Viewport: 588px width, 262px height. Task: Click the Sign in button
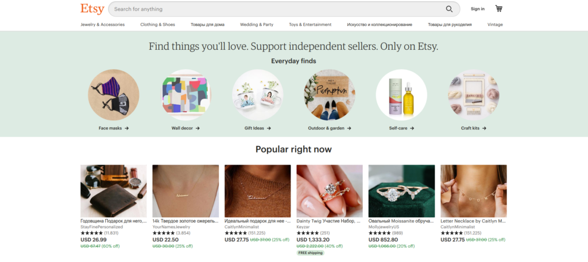pos(477,9)
